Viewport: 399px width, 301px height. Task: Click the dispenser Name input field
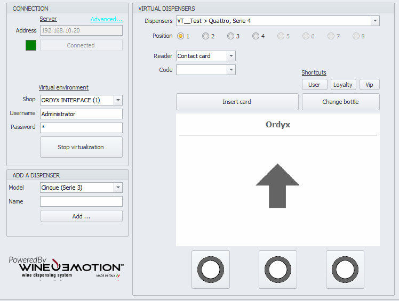[x=81, y=201]
